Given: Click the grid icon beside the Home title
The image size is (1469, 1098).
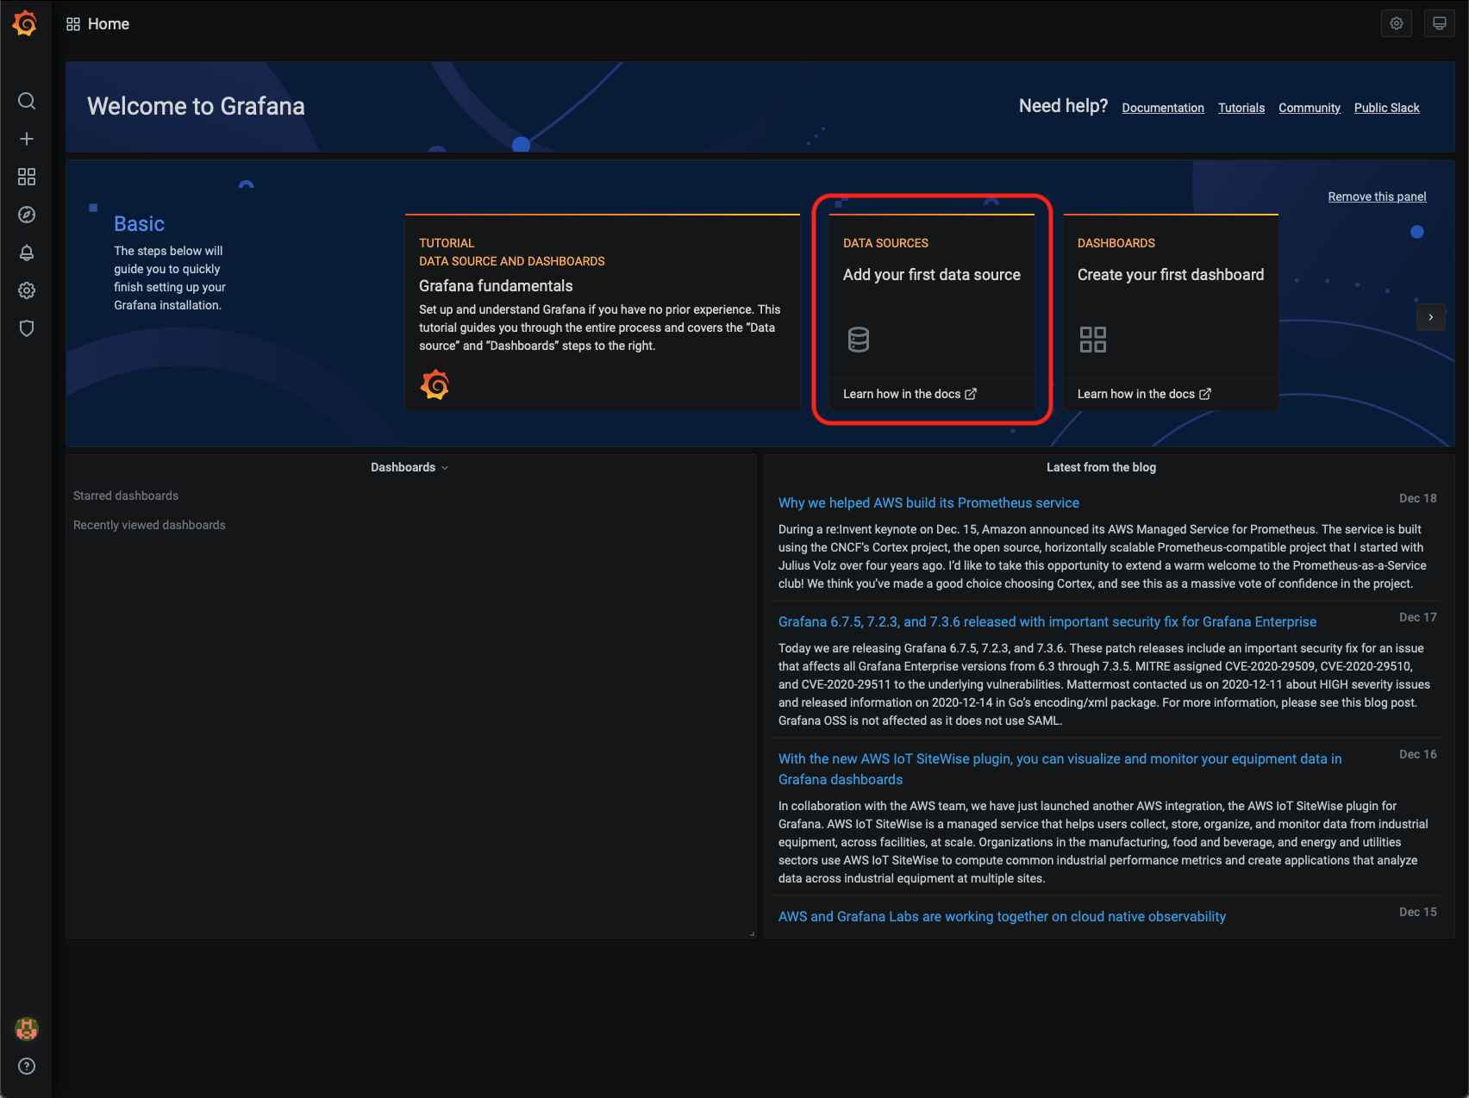Looking at the screenshot, I should [73, 24].
